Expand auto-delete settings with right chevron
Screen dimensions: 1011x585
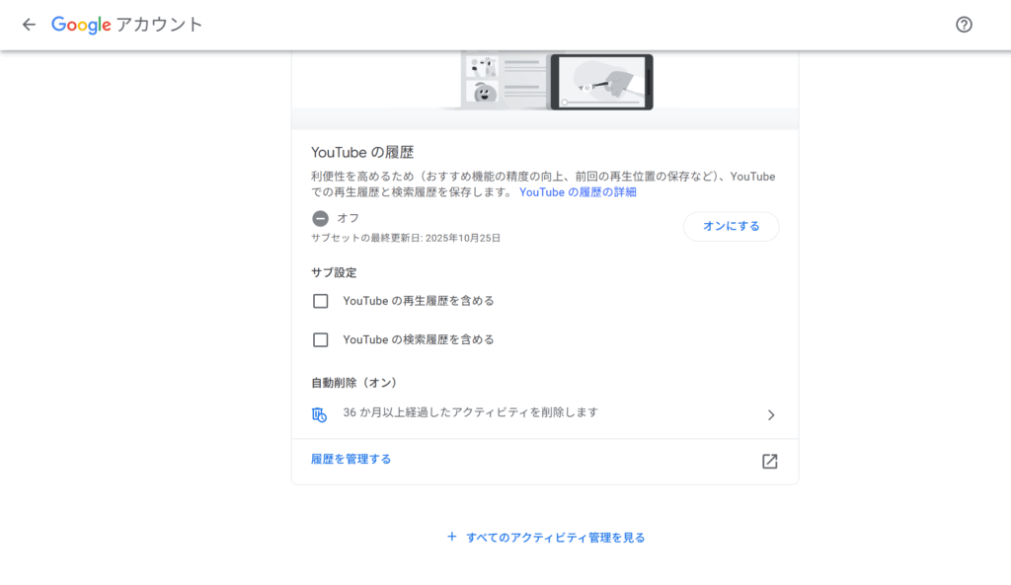point(771,415)
